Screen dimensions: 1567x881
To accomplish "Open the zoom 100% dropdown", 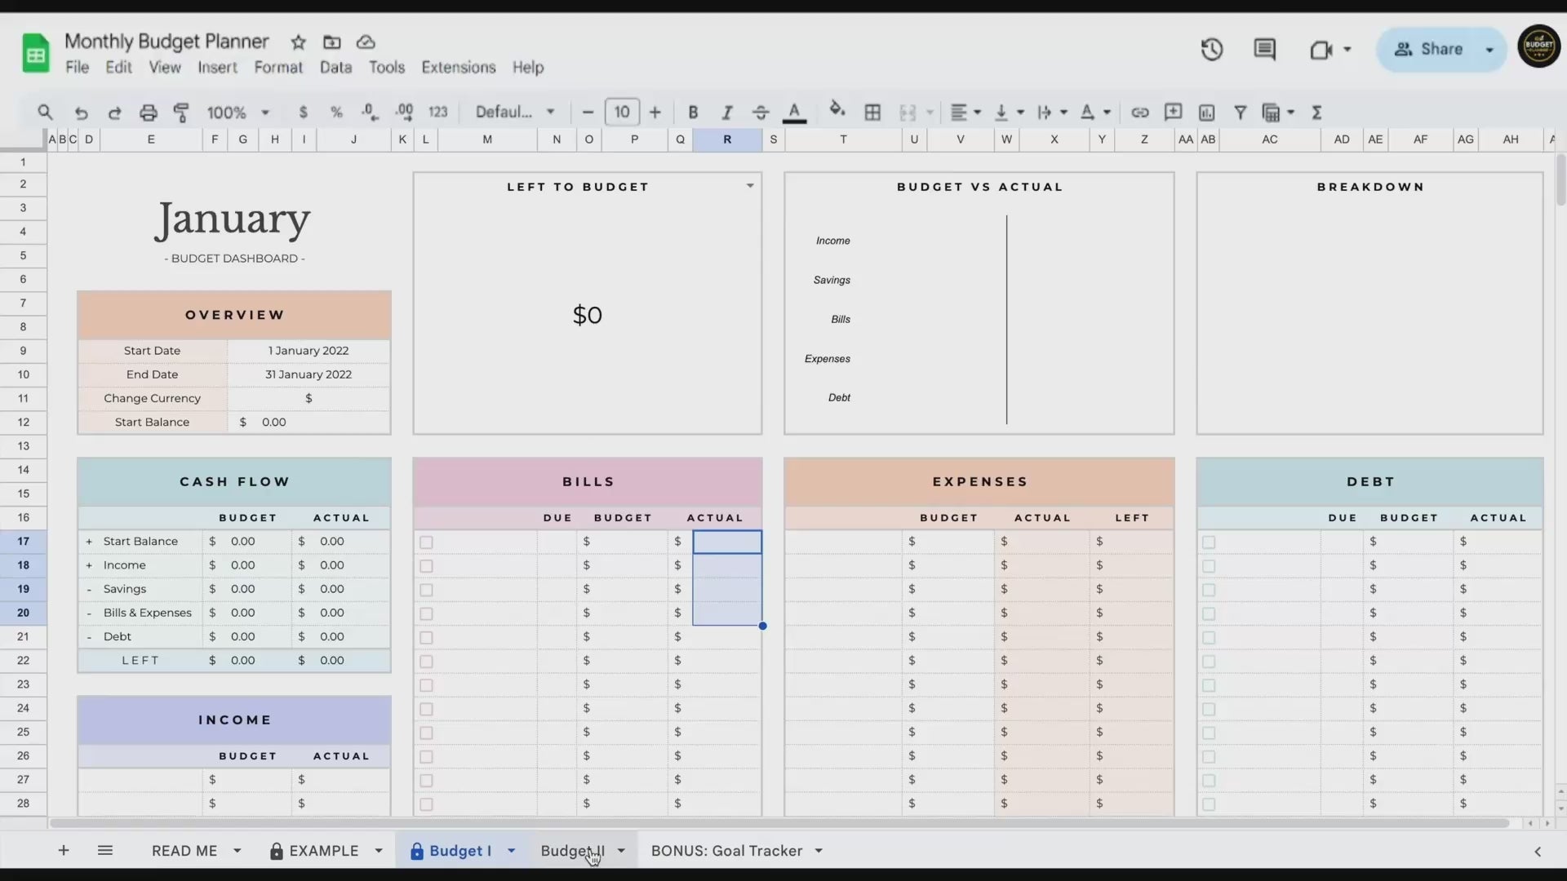I will click(x=237, y=113).
